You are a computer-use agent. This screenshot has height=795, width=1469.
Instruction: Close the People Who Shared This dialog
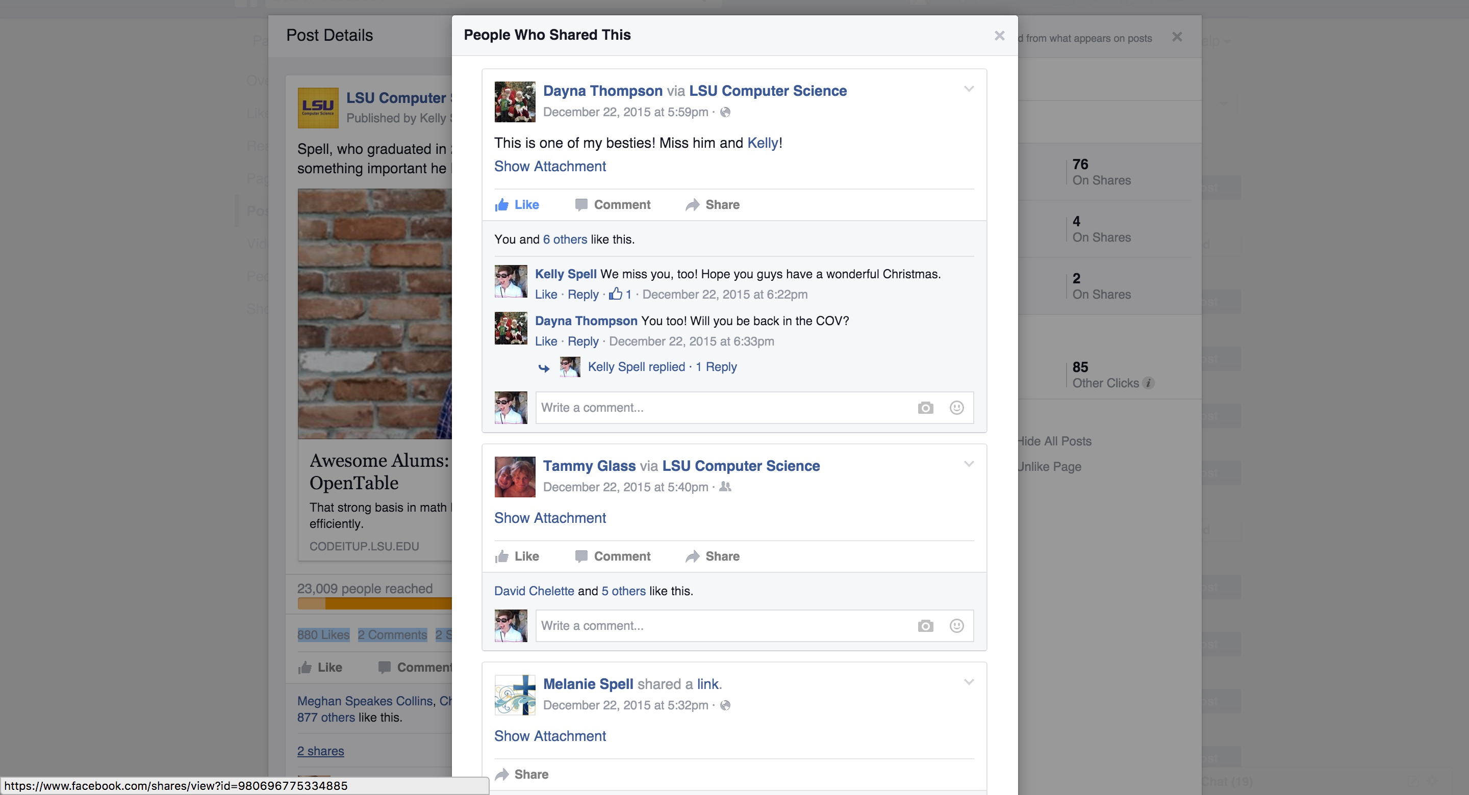tap(999, 36)
